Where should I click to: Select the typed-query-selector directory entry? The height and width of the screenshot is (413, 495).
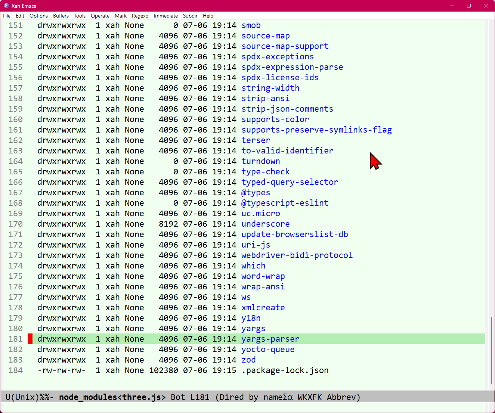click(x=290, y=182)
